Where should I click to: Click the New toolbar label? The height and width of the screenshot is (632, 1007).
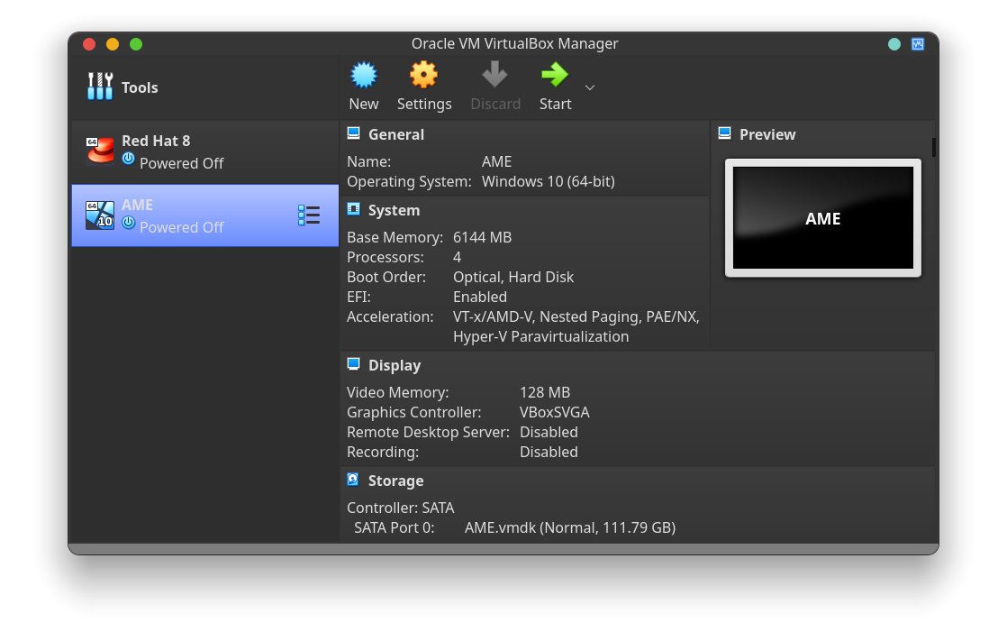tap(364, 104)
